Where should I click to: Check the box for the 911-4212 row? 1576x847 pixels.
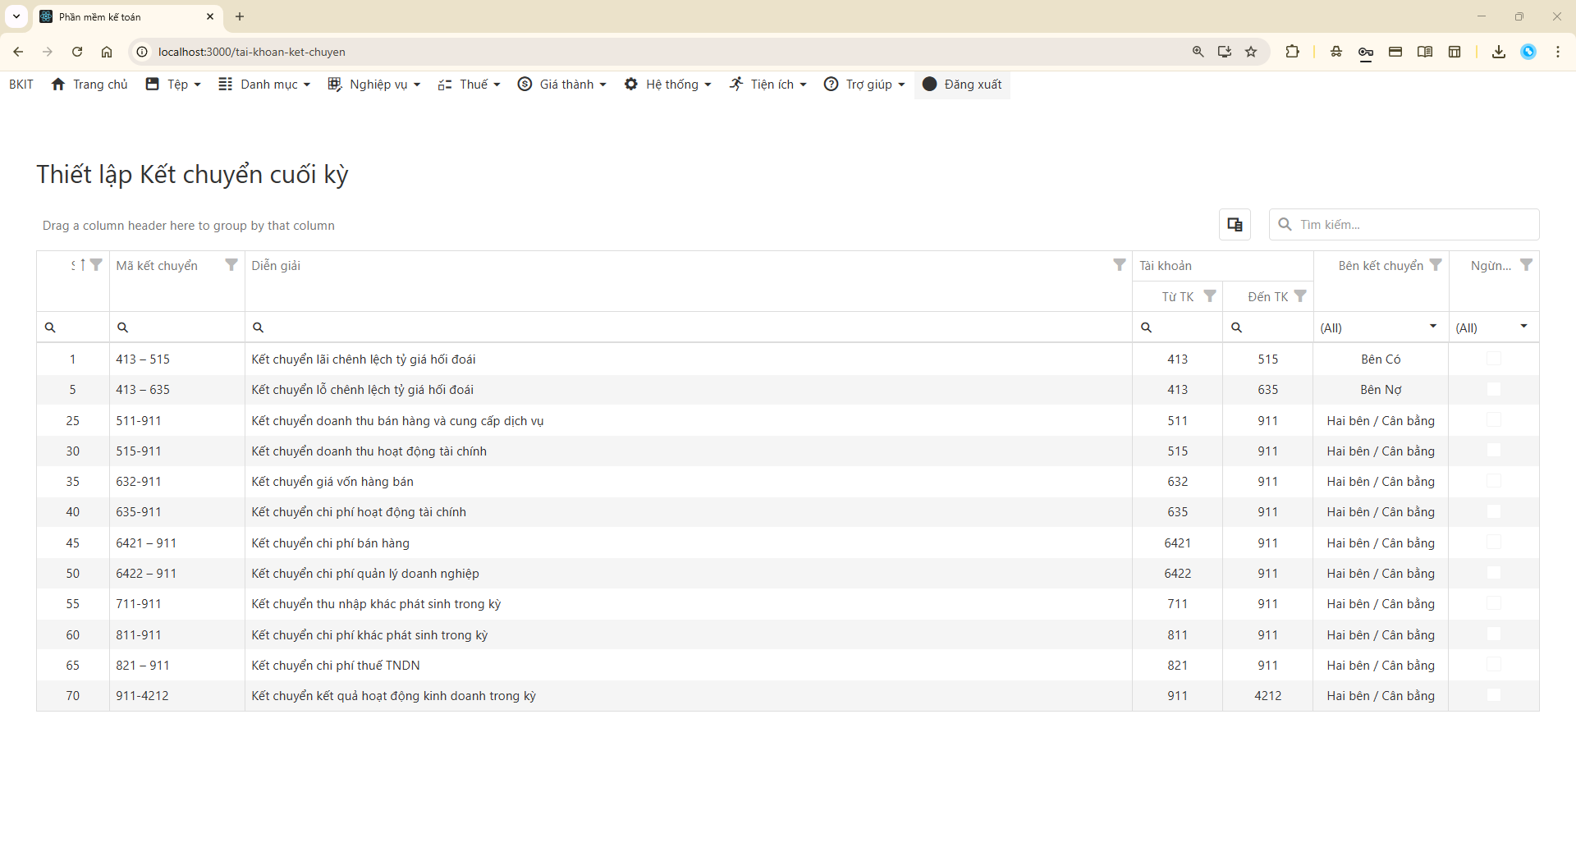1494,695
